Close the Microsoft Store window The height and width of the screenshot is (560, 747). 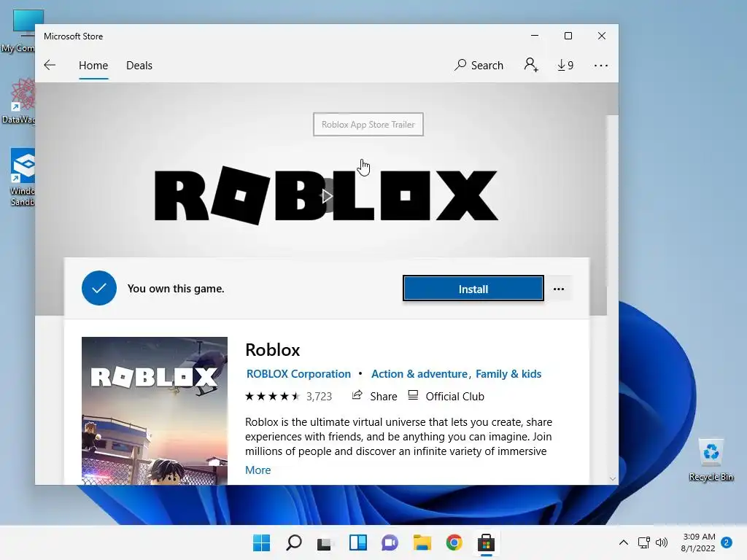pyautogui.click(x=602, y=36)
